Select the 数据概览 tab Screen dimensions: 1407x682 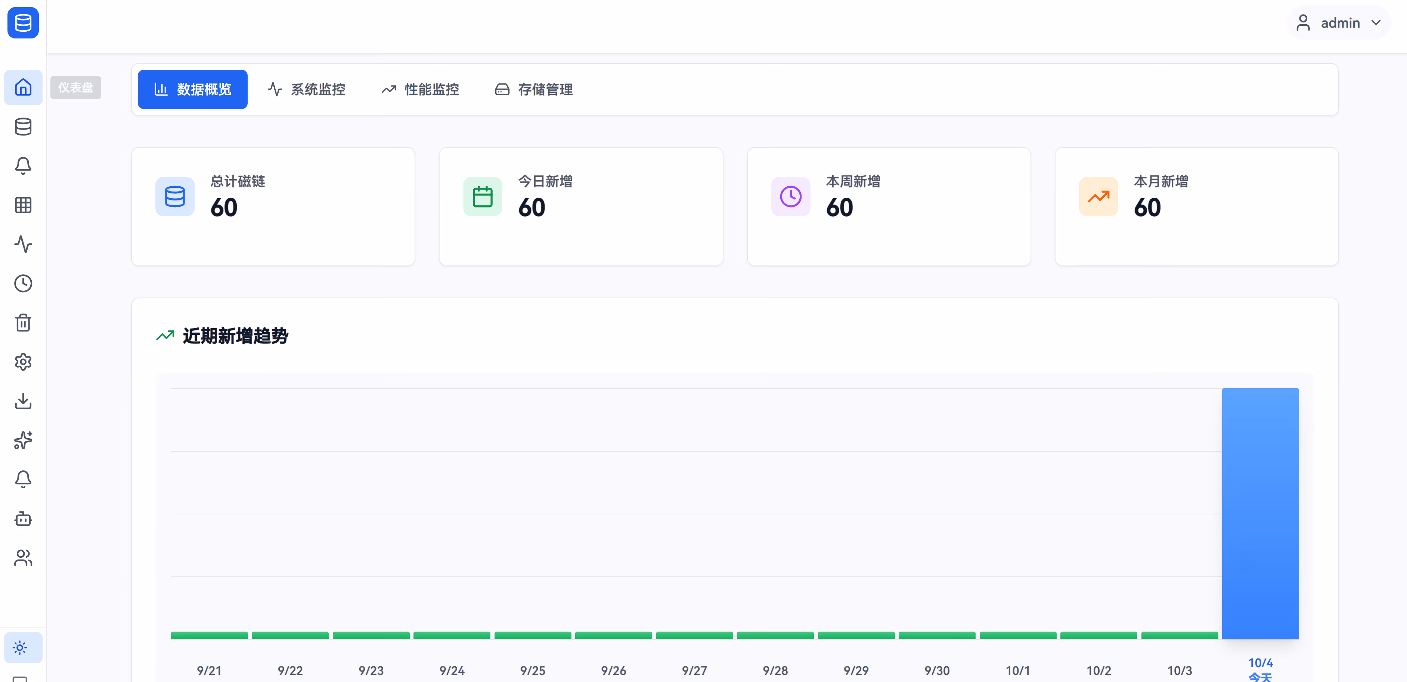pos(192,90)
